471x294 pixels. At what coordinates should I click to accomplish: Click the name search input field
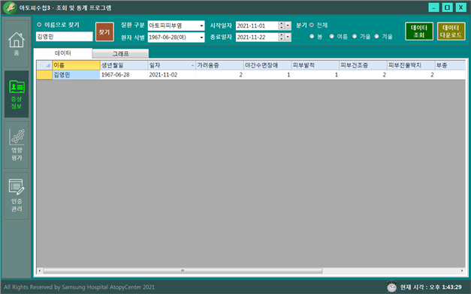65,37
